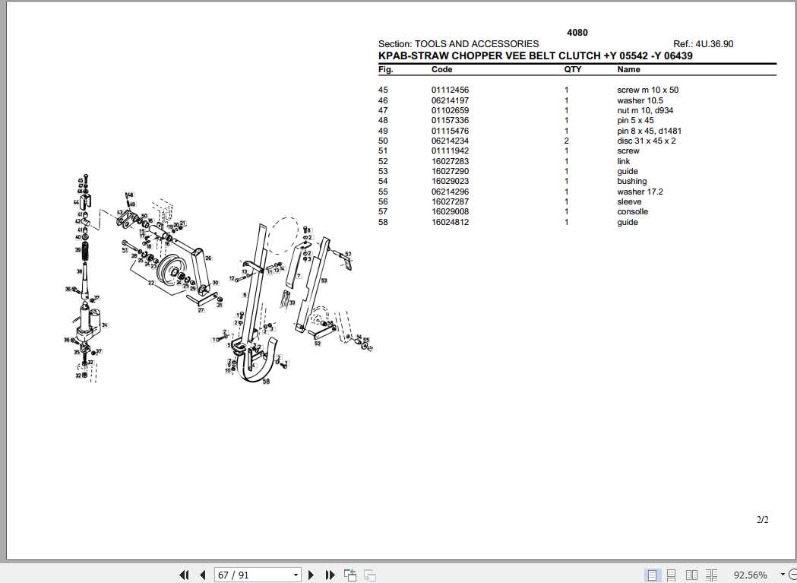Click the KPAB-STRAW CHOPPER title
The image size is (797, 583).
tap(535, 55)
